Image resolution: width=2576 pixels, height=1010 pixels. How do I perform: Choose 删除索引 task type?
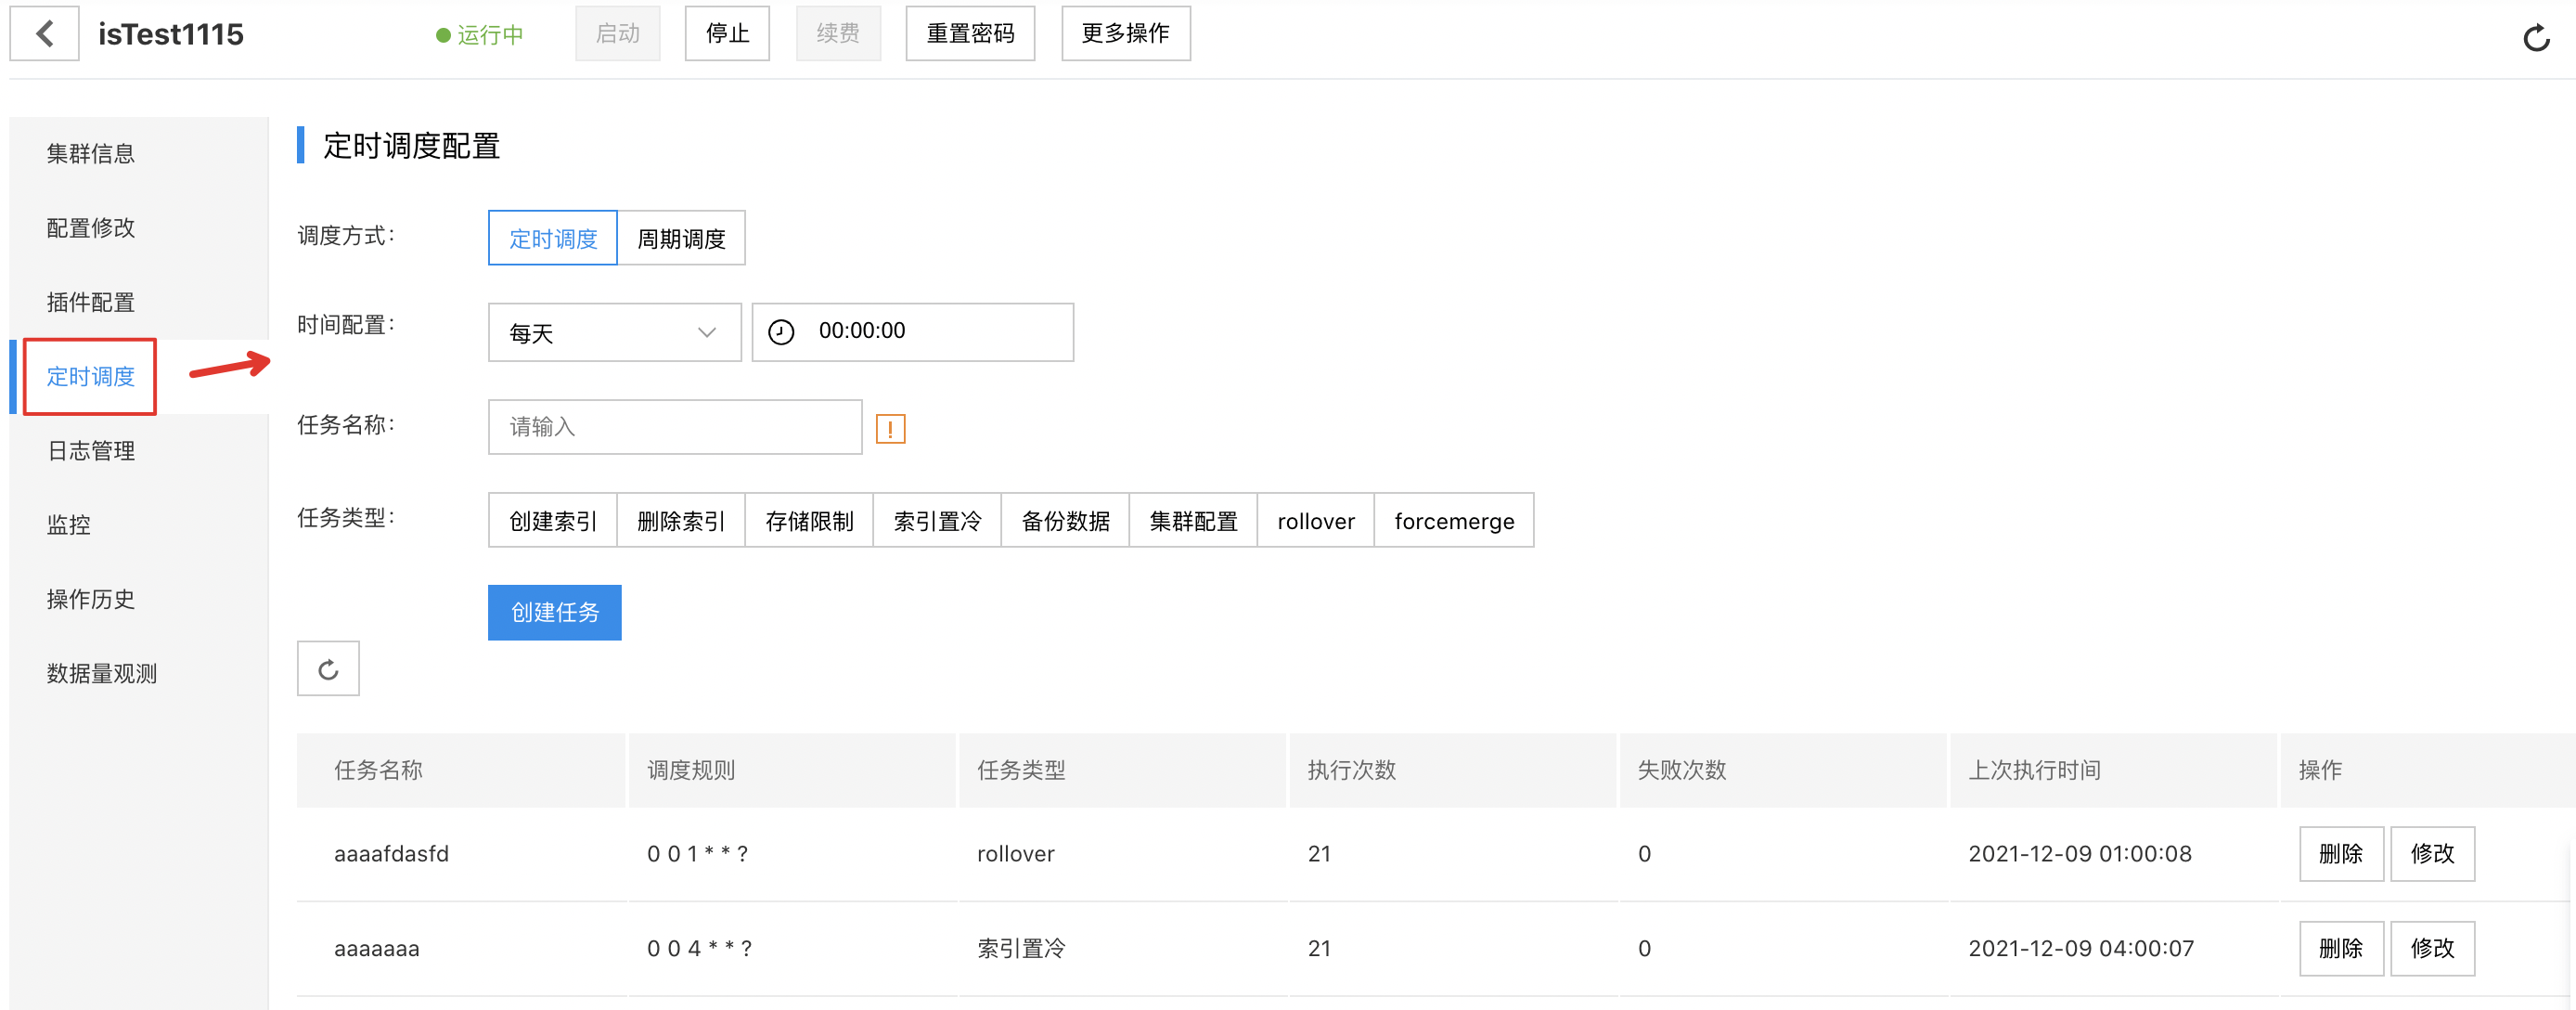click(681, 520)
